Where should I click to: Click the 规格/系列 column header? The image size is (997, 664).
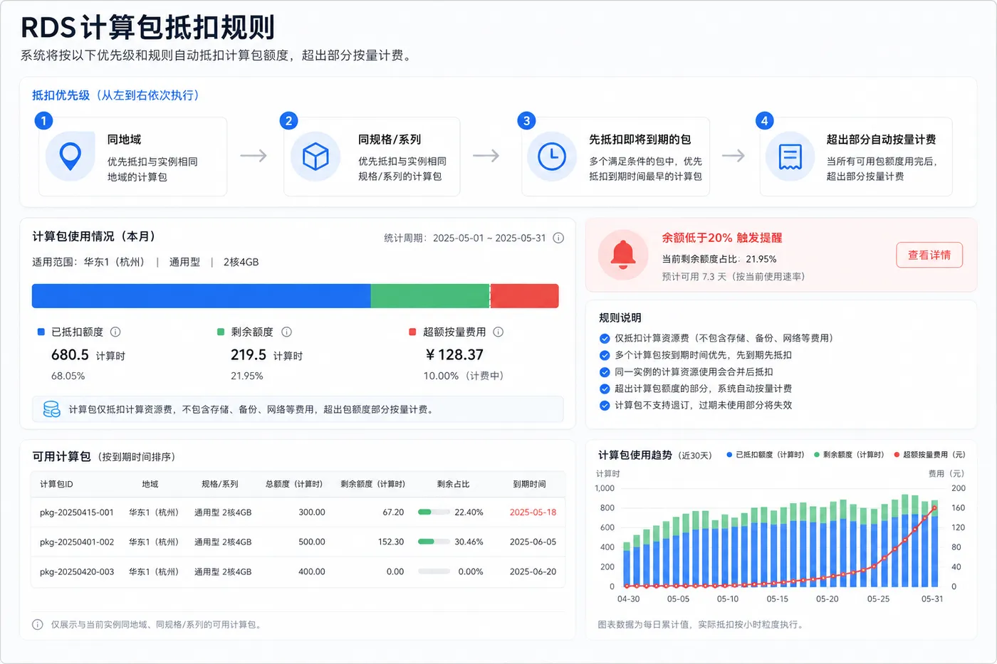coord(220,484)
